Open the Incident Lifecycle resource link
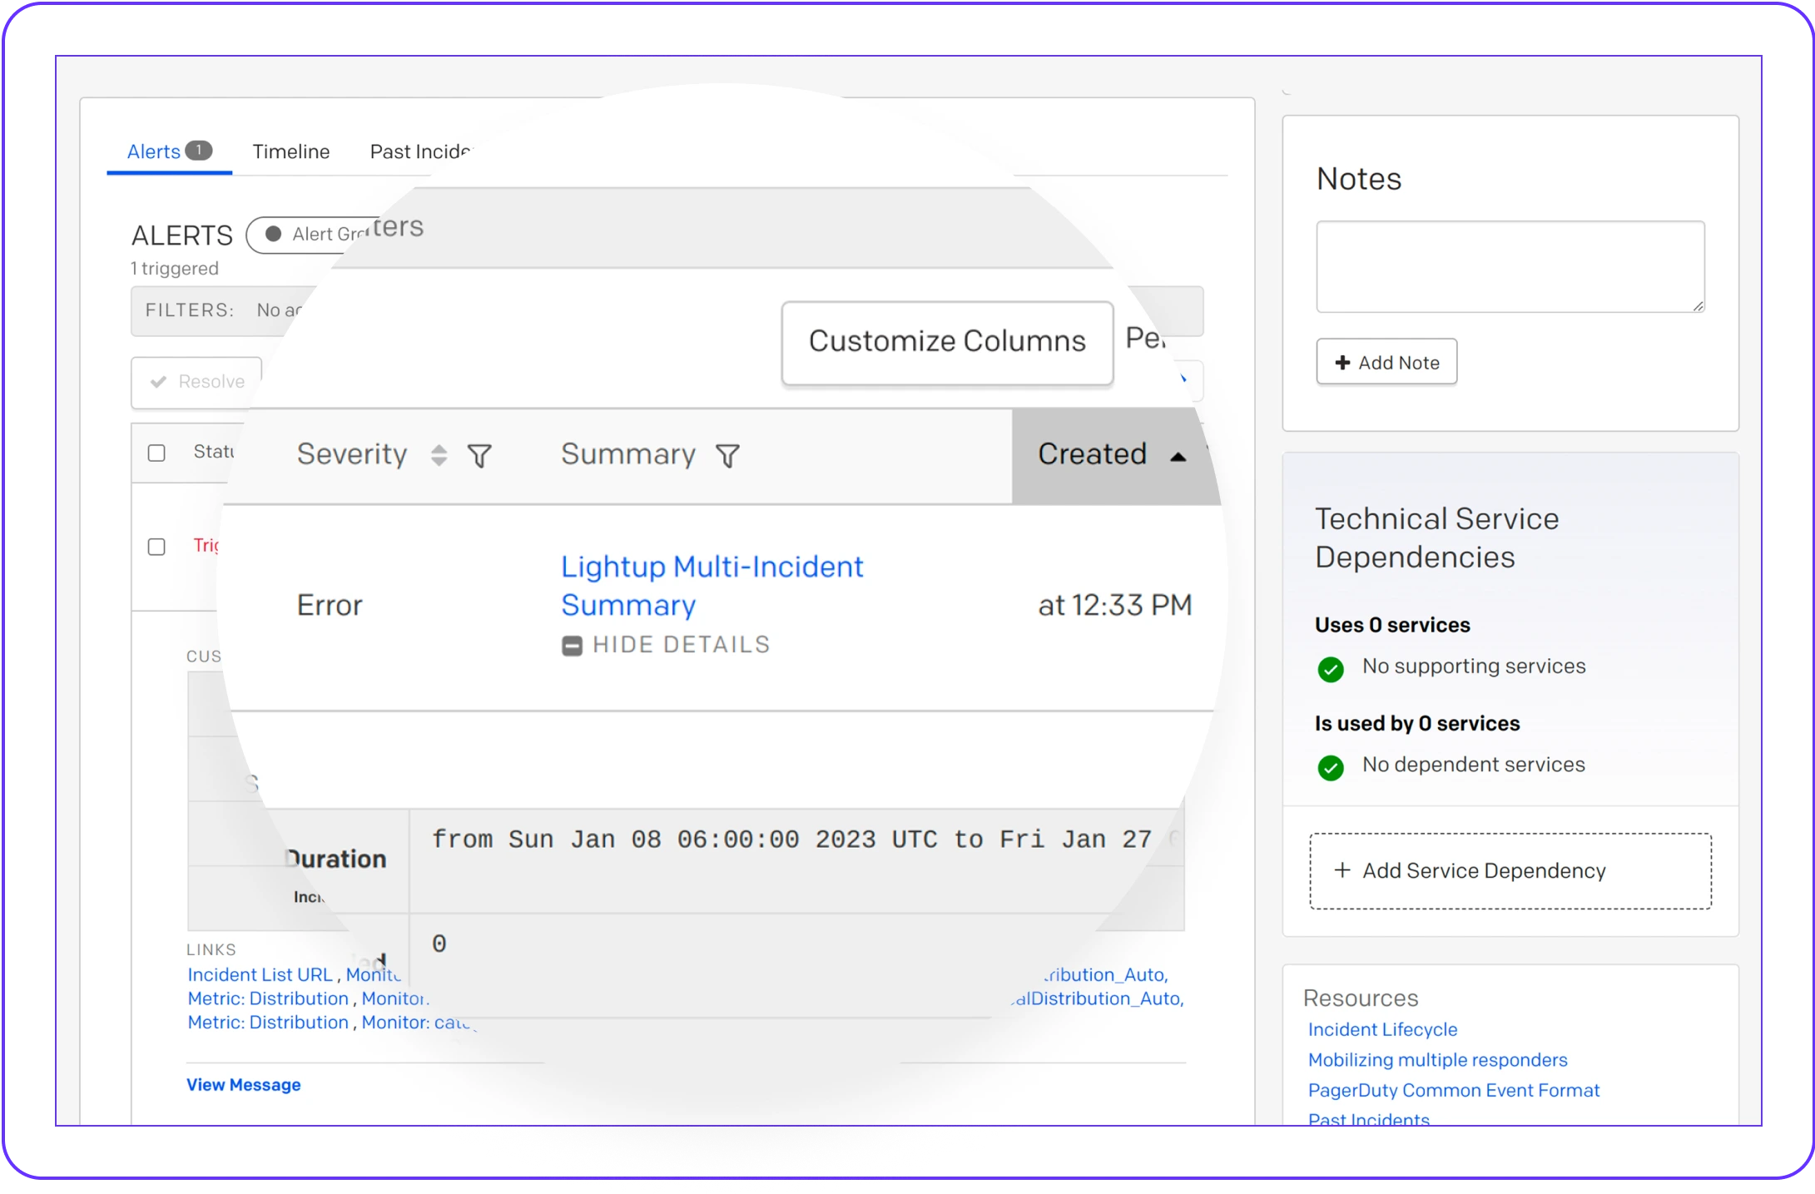This screenshot has height=1194, width=1815. tap(1382, 1029)
